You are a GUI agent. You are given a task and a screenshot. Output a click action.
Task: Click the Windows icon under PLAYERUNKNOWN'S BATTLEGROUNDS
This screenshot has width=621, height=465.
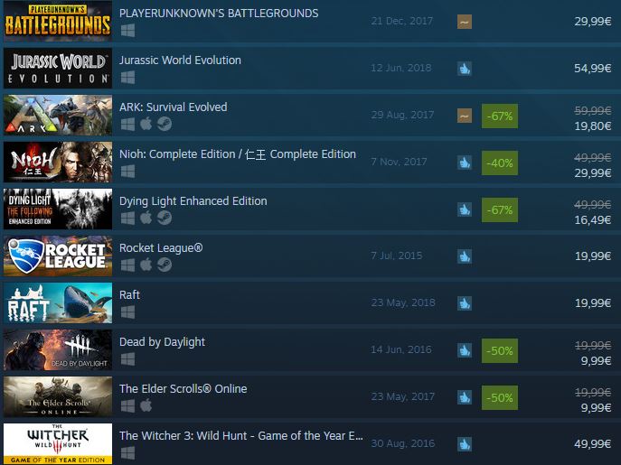click(x=128, y=31)
